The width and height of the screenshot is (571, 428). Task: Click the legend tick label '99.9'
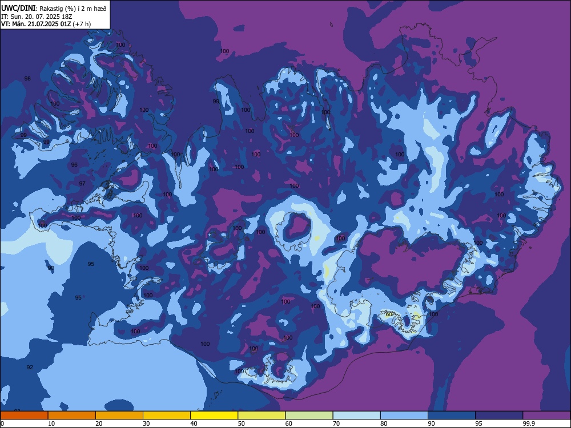(529, 423)
